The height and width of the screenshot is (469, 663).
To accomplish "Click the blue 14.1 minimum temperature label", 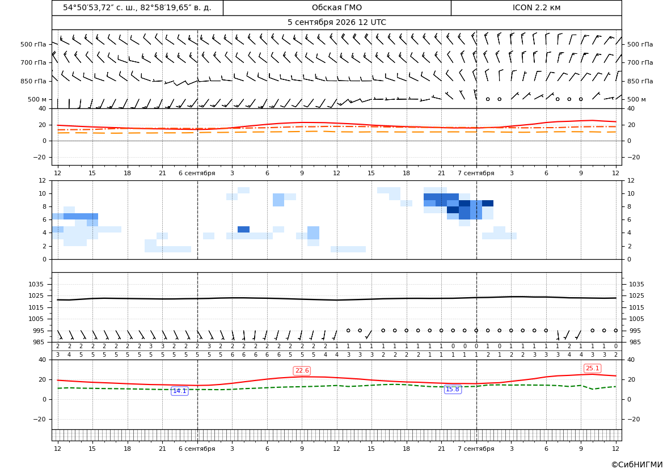I will click(180, 391).
